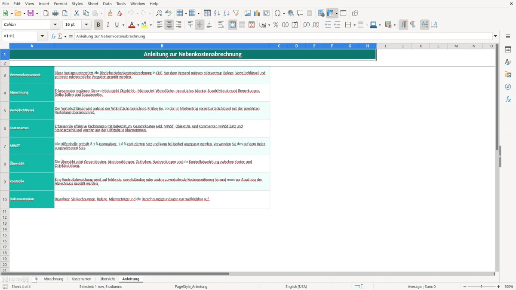Image resolution: width=516 pixels, height=290 pixels.
Task: Open the sidebar Gallery panel
Action: point(508,74)
